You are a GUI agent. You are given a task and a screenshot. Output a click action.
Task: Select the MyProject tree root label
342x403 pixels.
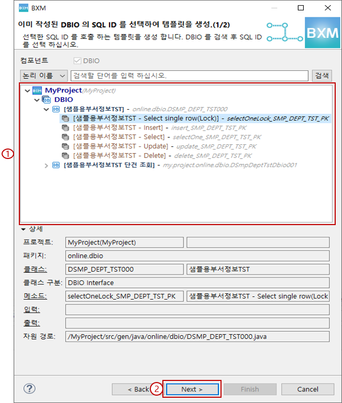[80, 90]
